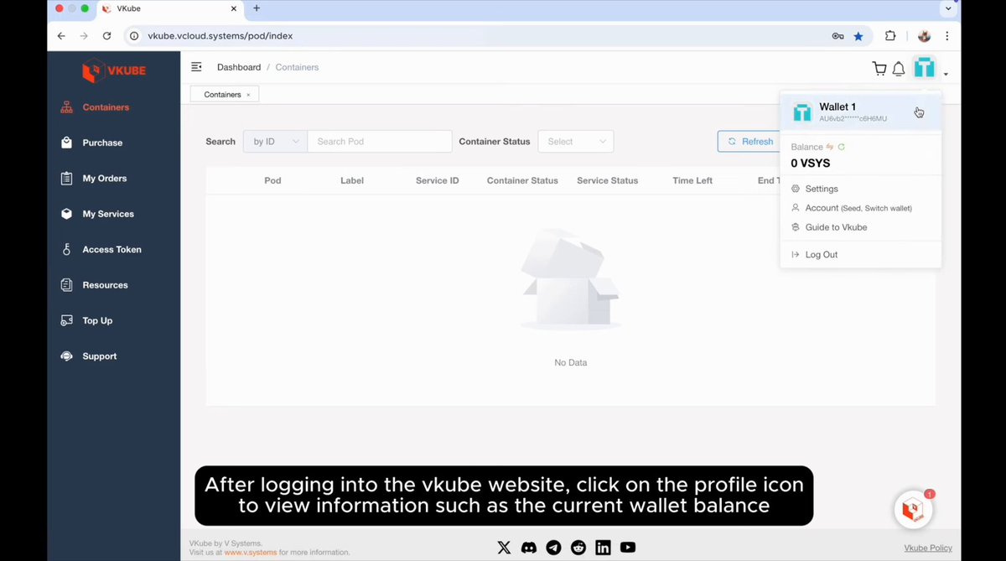The image size is (1006, 561).
Task: Open the Support page
Action: pos(99,356)
